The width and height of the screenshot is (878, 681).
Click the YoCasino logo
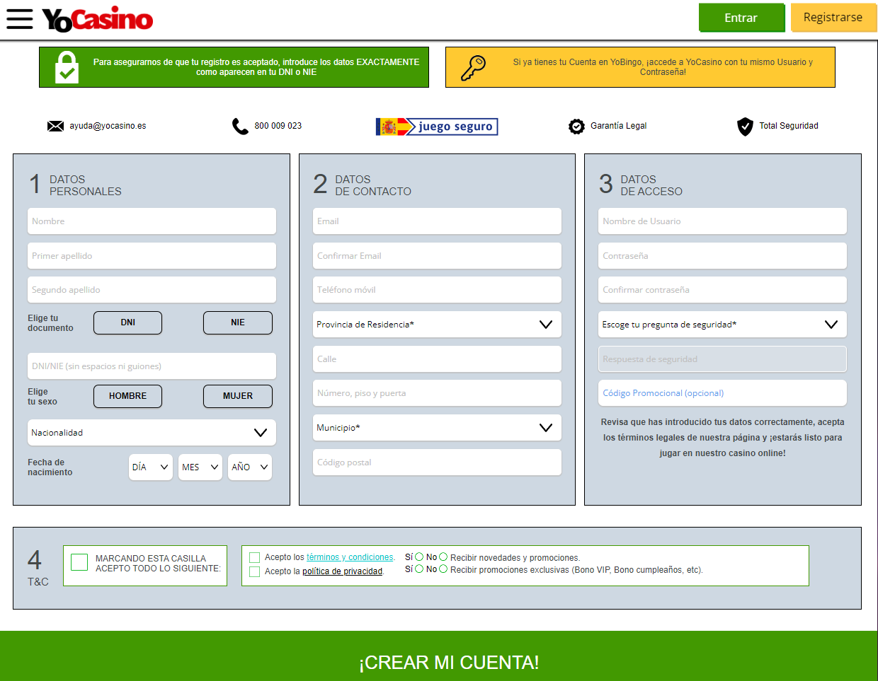click(x=96, y=20)
